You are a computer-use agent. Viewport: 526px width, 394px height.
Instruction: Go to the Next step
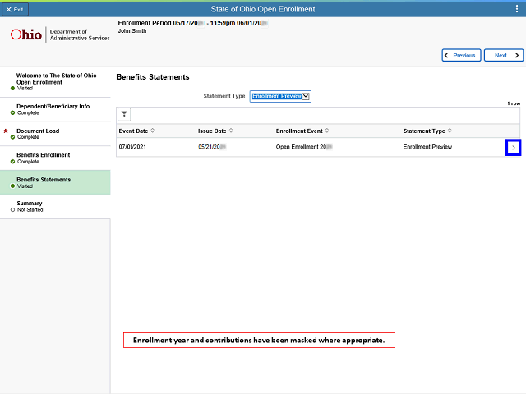point(504,55)
